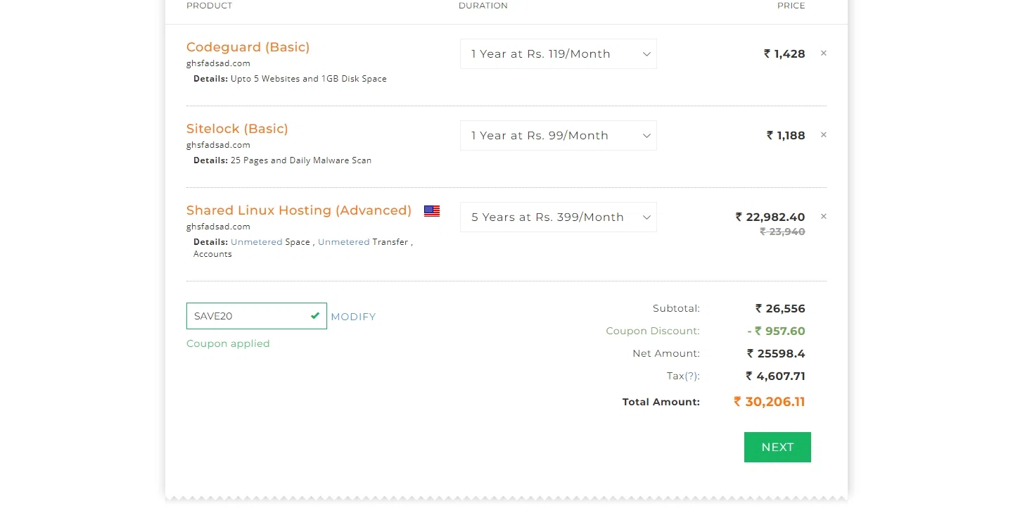The height and width of the screenshot is (513, 1013).
Task: Click the hosting price ₹ 22,982.40
Action: coord(770,217)
